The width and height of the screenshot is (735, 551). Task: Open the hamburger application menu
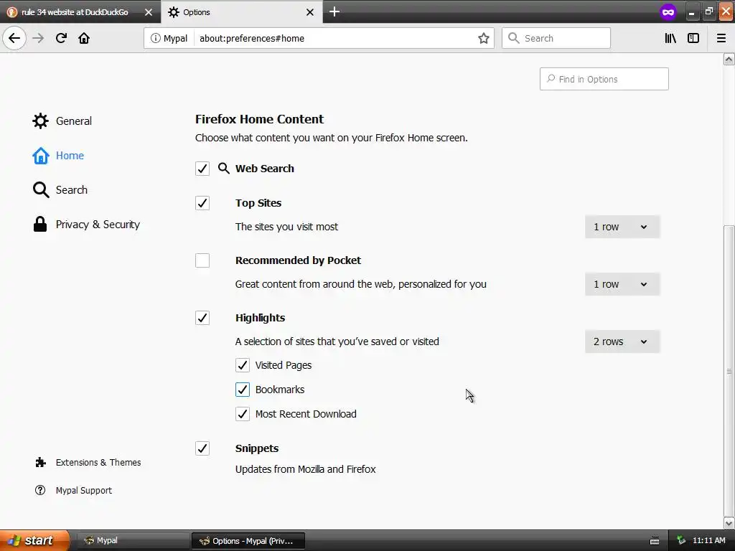click(721, 38)
